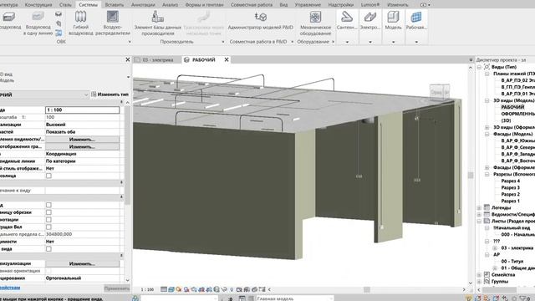Open Администратор моделей P&ID

[x=260, y=20]
